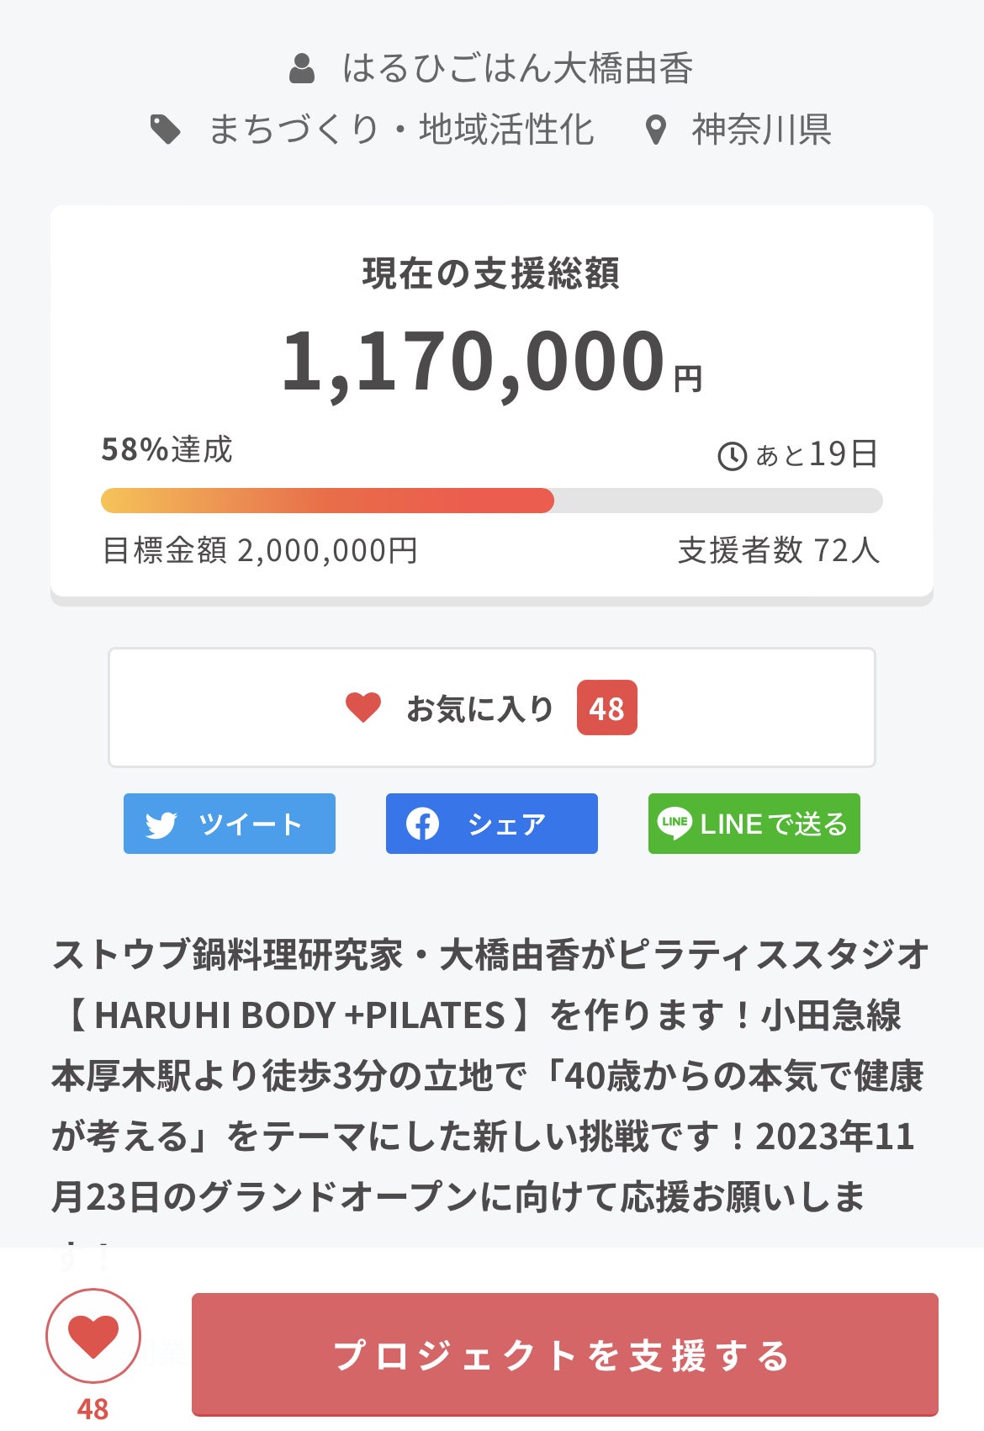Viewport: 984px width, 1431px height.
Task: Click the clock icon beside あと19日
Action: pos(732,456)
